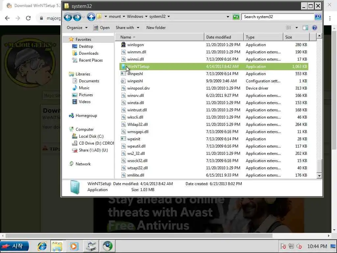Click the Search system32 input field
The width and height of the screenshot is (337, 253).
pos(278,17)
